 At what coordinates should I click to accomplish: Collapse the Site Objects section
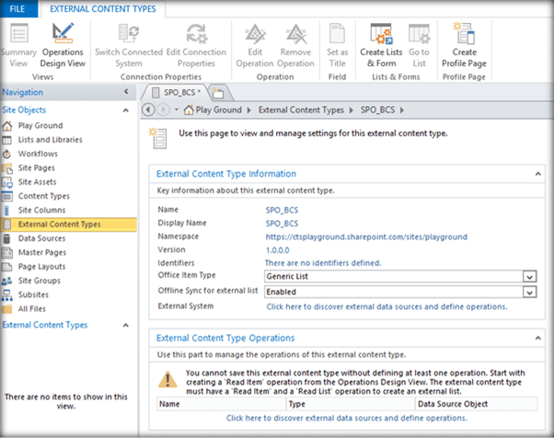tap(126, 110)
